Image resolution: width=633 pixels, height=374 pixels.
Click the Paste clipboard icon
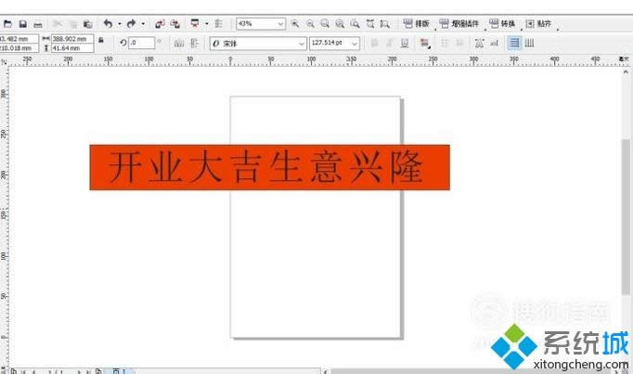click(x=87, y=24)
